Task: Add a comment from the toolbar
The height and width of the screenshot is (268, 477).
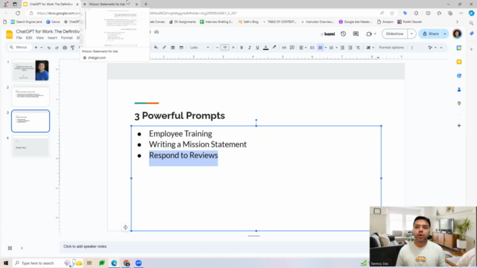Action: 292,48
